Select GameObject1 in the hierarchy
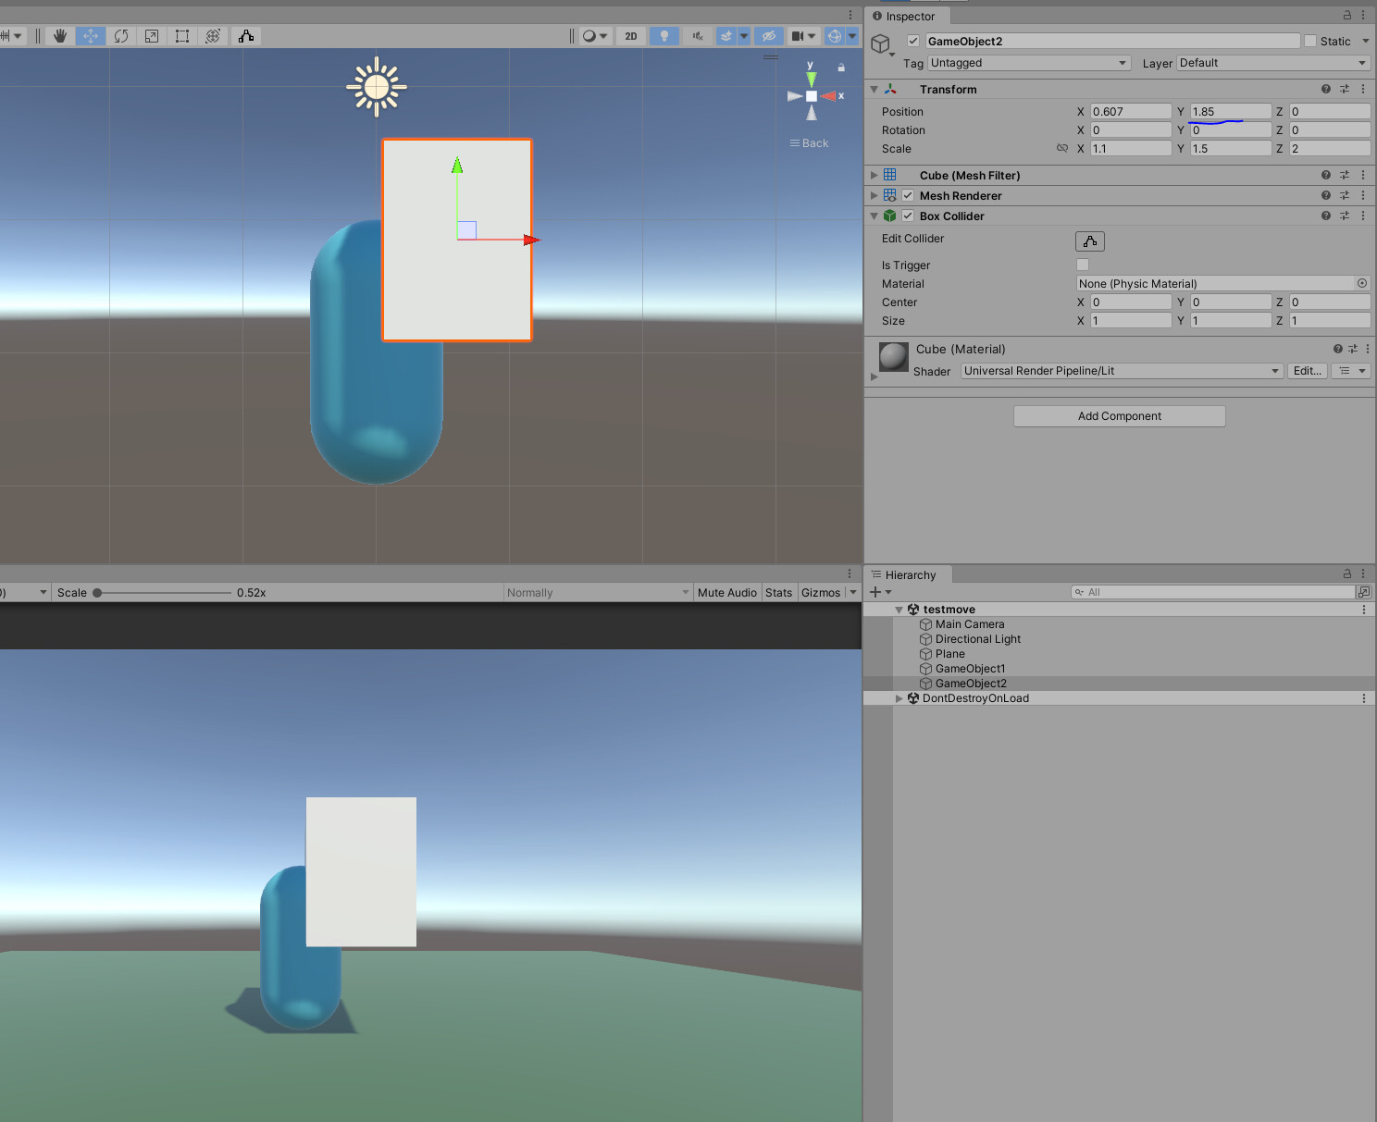Image resolution: width=1377 pixels, height=1122 pixels. click(970, 668)
